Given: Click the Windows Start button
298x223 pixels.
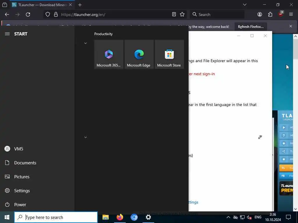Looking at the screenshot, I should click(x=7, y=217).
